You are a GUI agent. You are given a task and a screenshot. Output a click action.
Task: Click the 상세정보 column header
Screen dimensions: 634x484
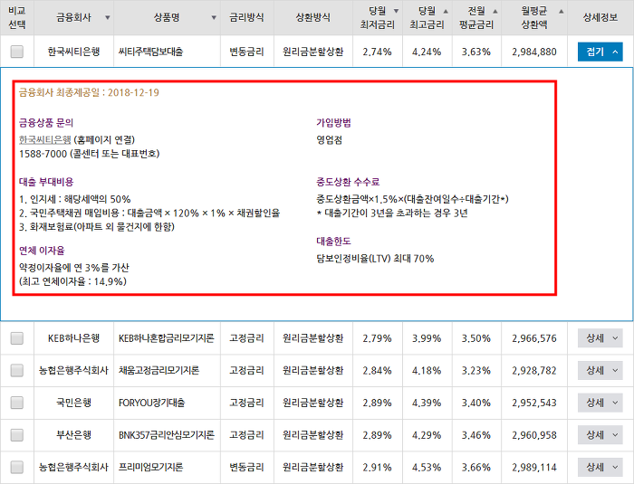tap(600, 17)
